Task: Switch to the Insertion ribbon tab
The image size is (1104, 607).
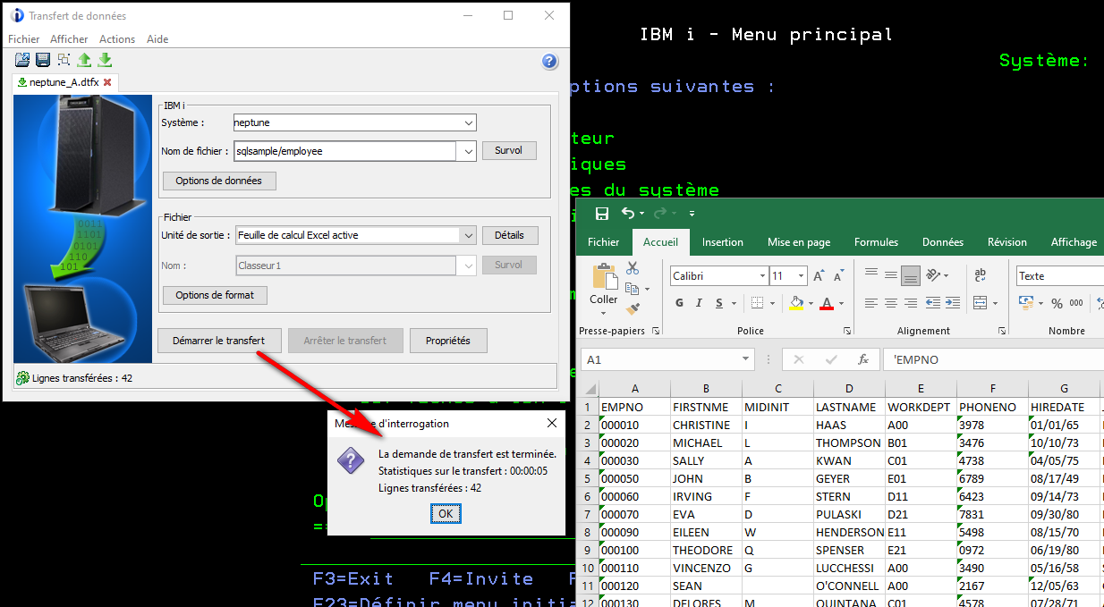Action: (723, 242)
